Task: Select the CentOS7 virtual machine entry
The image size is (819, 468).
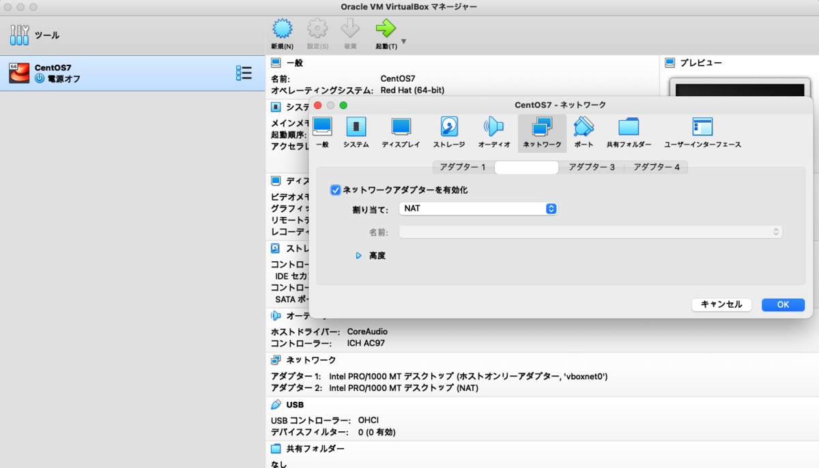Action: (x=132, y=73)
